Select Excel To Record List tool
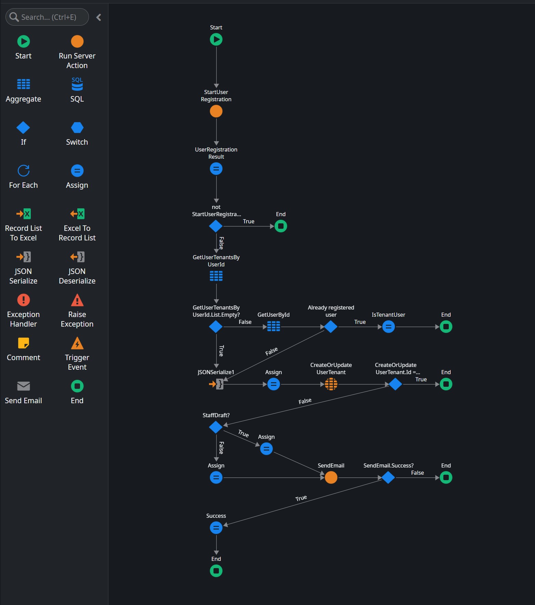 click(77, 225)
